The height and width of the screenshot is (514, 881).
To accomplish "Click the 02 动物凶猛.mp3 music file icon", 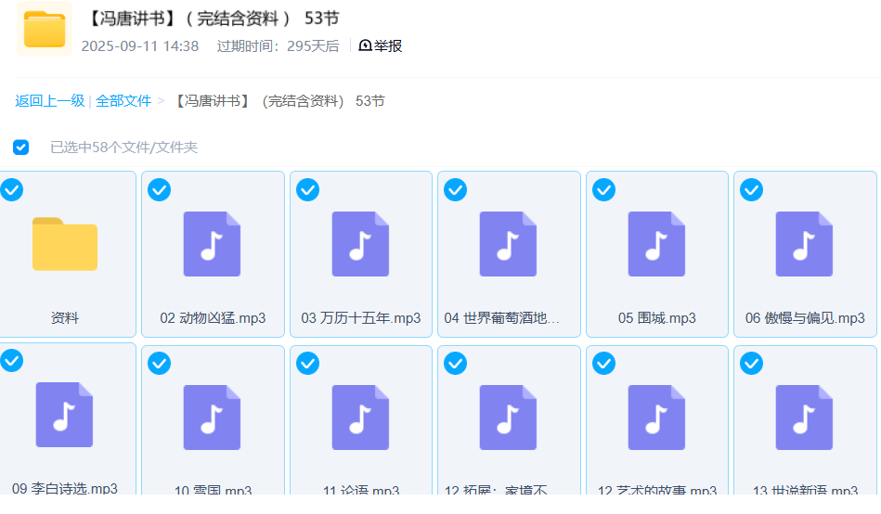I will 213,244.
